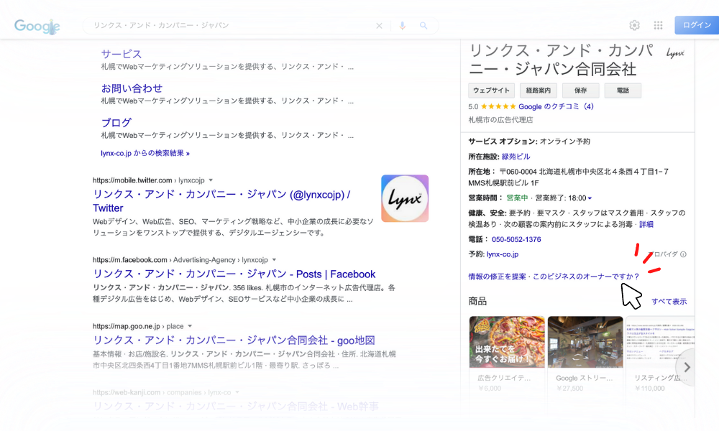Click 情報の修正を提案 link

click(497, 277)
